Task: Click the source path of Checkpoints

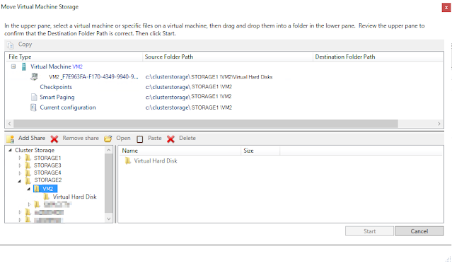Action: (189, 87)
